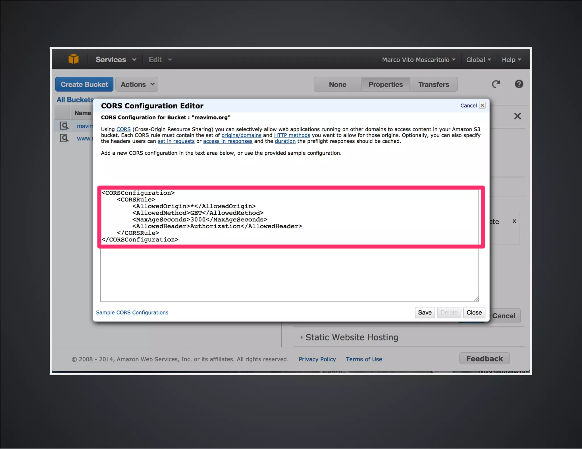Click the help question mark icon

pos(519,84)
